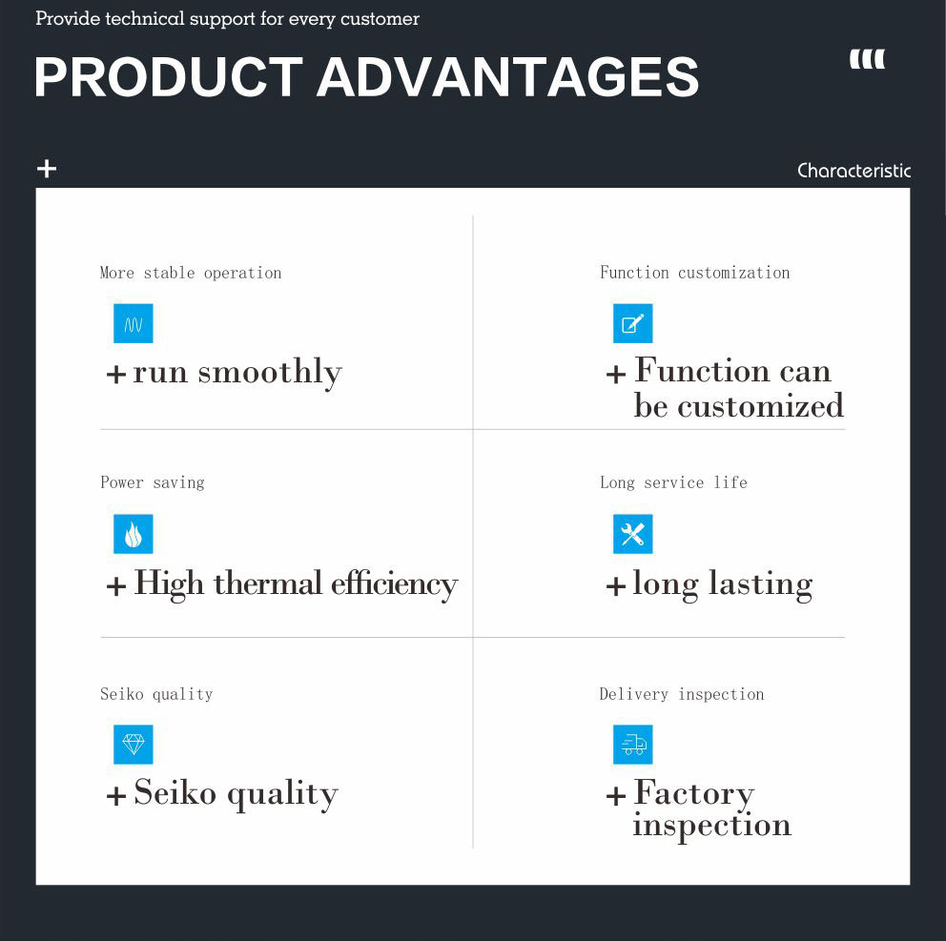Click the wrench and screwdriver icon
Image resolution: width=946 pixels, height=941 pixels.
click(632, 534)
